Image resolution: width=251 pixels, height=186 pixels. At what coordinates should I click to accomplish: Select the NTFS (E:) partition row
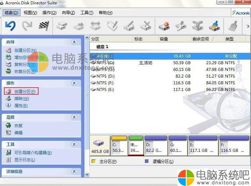tap(170, 90)
